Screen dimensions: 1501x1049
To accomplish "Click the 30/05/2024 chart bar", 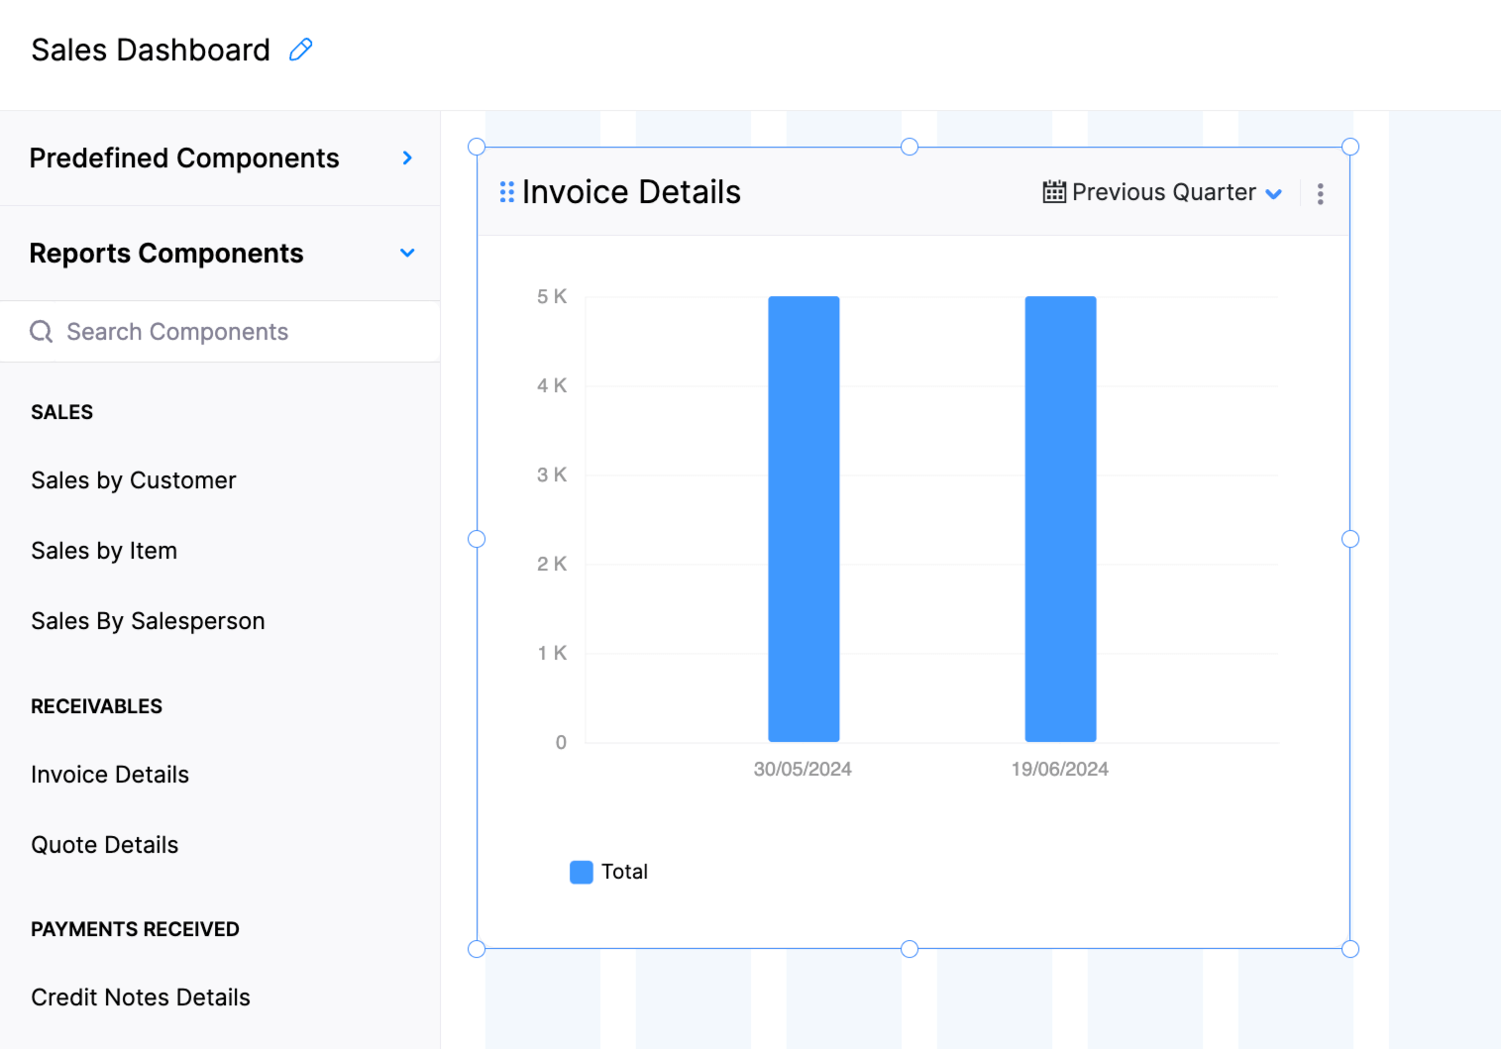I will (x=804, y=519).
